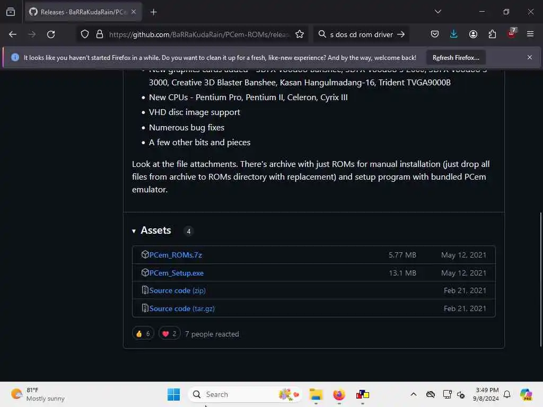The image size is (543, 407).
Task: Go forward one page
Action: 31,34
